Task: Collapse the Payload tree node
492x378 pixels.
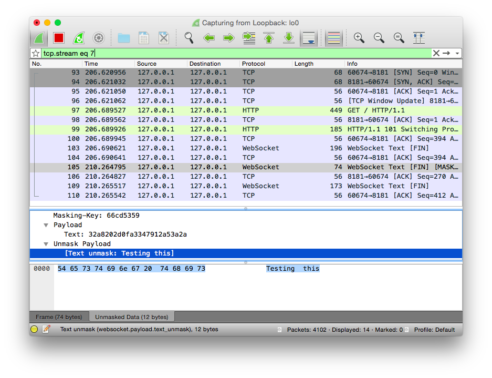Action: pos(46,225)
